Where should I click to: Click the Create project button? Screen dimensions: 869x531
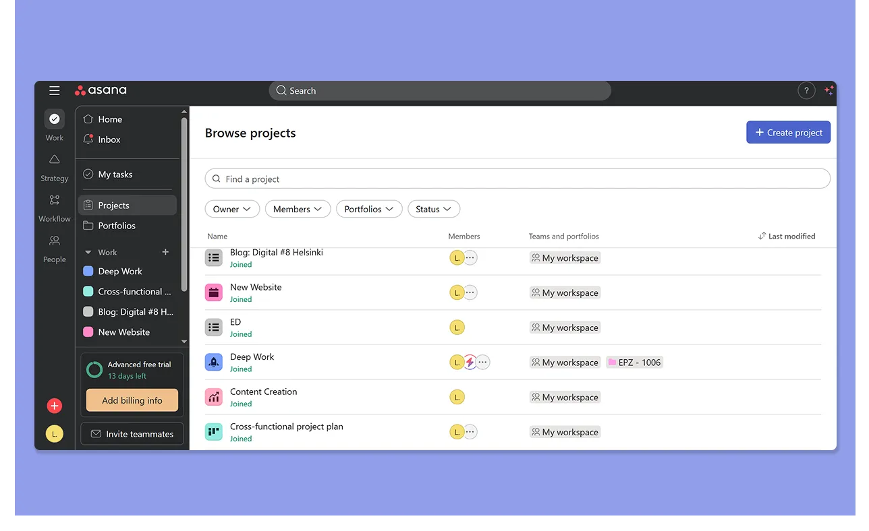[x=788, y=132]
